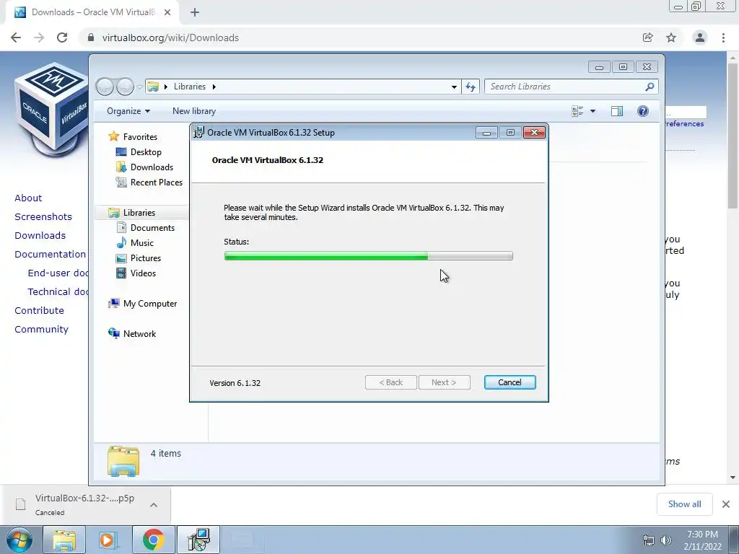The height and width of the screenshot is (554, 739).
Task: Open address bar history dropdown arrow
Action: pos(454,87)
